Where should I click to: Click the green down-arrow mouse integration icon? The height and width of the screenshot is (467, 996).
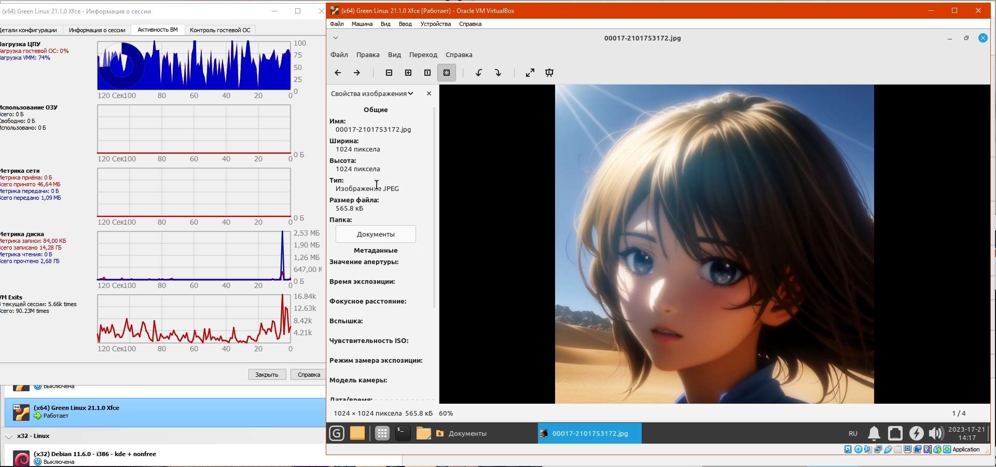point(947,449)
